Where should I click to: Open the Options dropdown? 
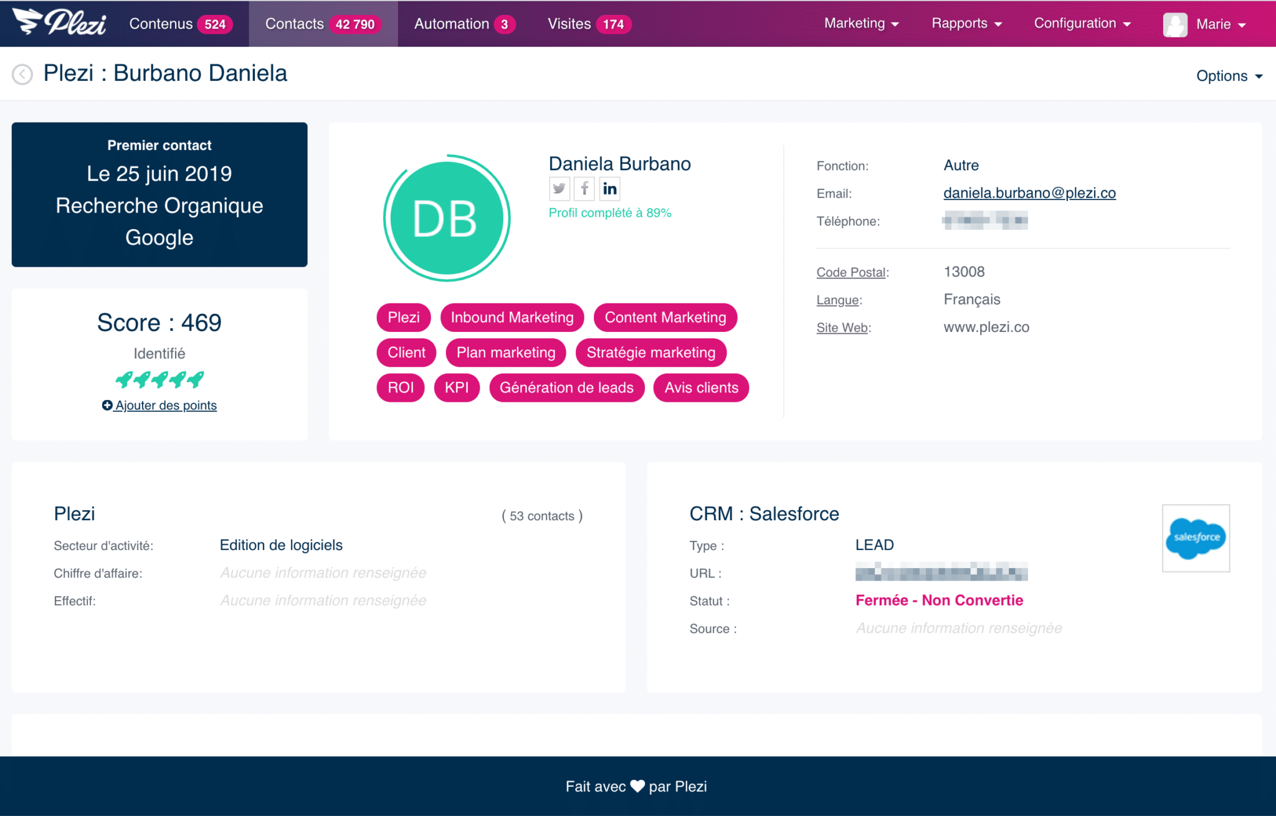(x=1229, y=76)
